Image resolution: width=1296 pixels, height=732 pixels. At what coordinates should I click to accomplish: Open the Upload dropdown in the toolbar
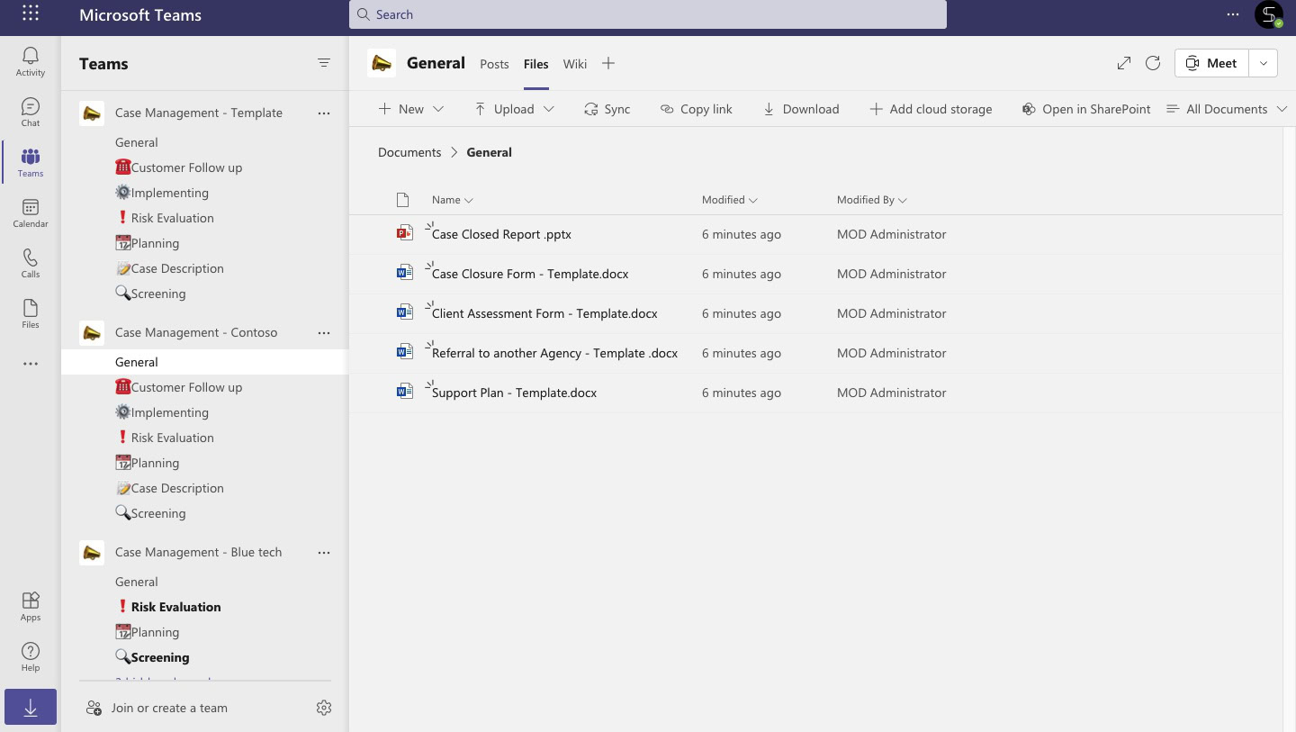point(514,109)
